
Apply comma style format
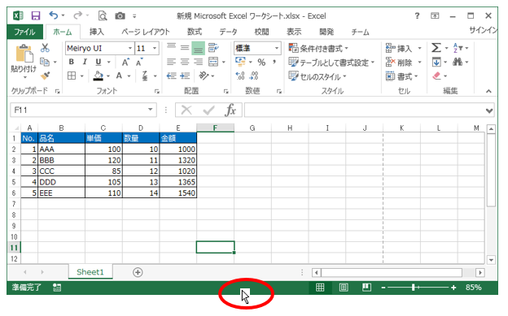click(x=274, y=62)
